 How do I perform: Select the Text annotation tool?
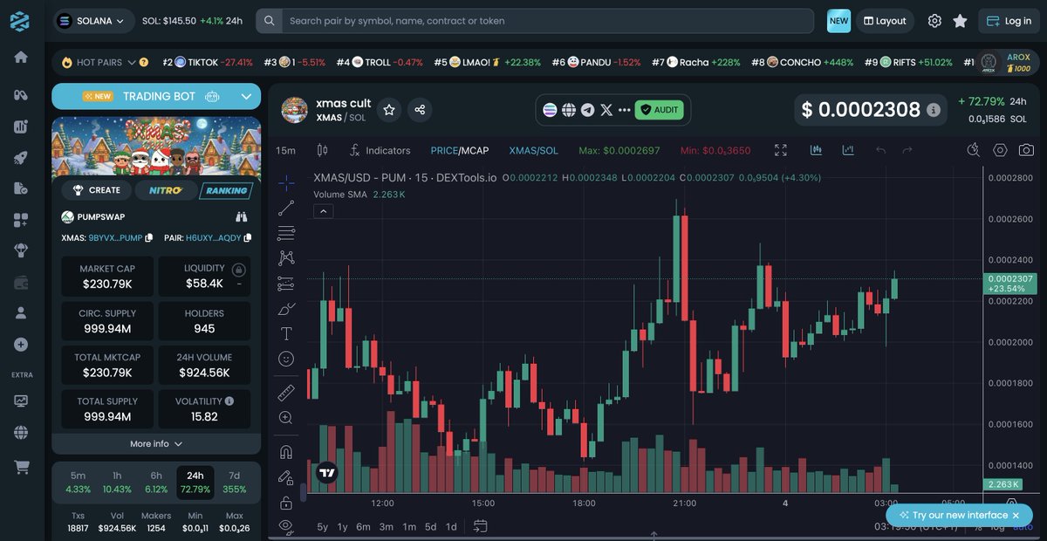[286, 332]
